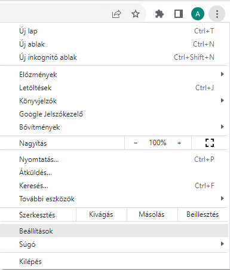Click the Beillesztés button
The height and width of the screenshot is (270, 230).
(203, 214)
